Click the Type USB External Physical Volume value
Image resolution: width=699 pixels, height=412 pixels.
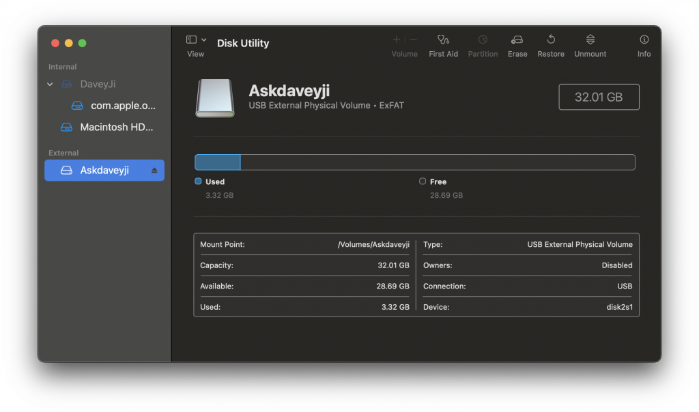[x=580, y=244]
